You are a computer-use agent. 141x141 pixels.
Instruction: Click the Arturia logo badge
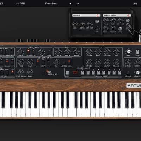(134, 86)
